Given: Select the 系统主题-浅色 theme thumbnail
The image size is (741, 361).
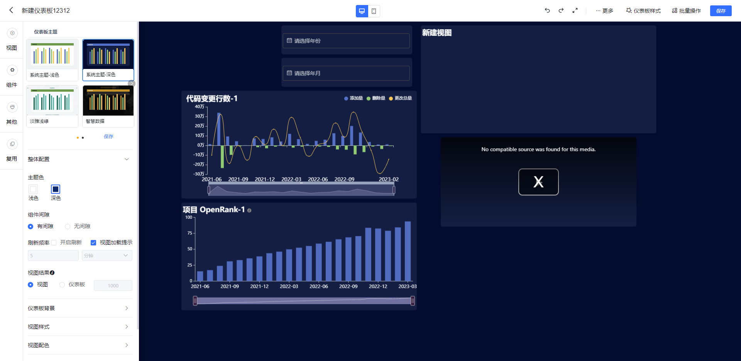Looking at the screenshot, I should point(52,60).
